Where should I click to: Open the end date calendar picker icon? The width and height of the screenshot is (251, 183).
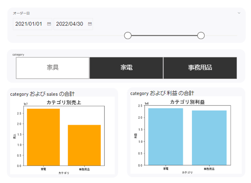point(90,24)
